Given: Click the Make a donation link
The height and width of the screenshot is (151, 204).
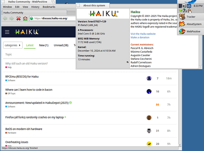Looking at the screenshot, I should [140, 37].
